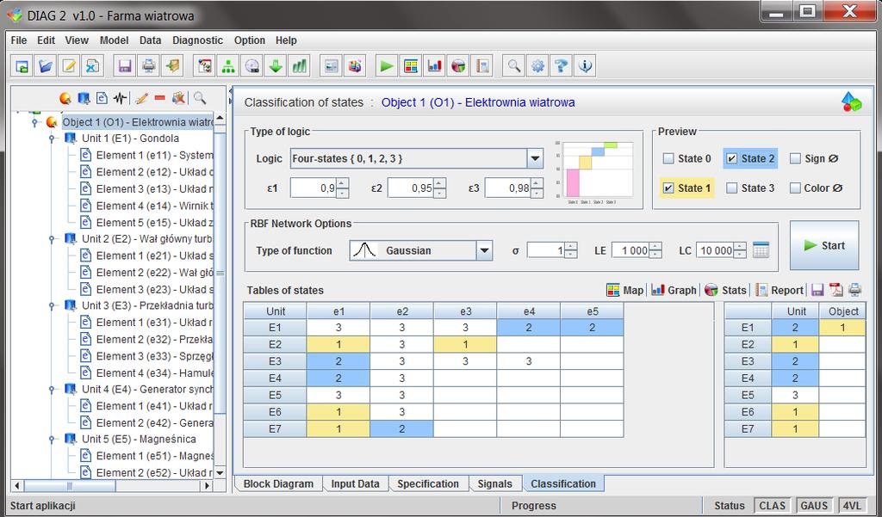Click the magnifier icon above the tree
This screenshot has width=882, height=517.
pyautogui.click(x=200, y=98)
